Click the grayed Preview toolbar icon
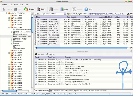The height and width of the screenshot is (96, 133). [74, 9]
